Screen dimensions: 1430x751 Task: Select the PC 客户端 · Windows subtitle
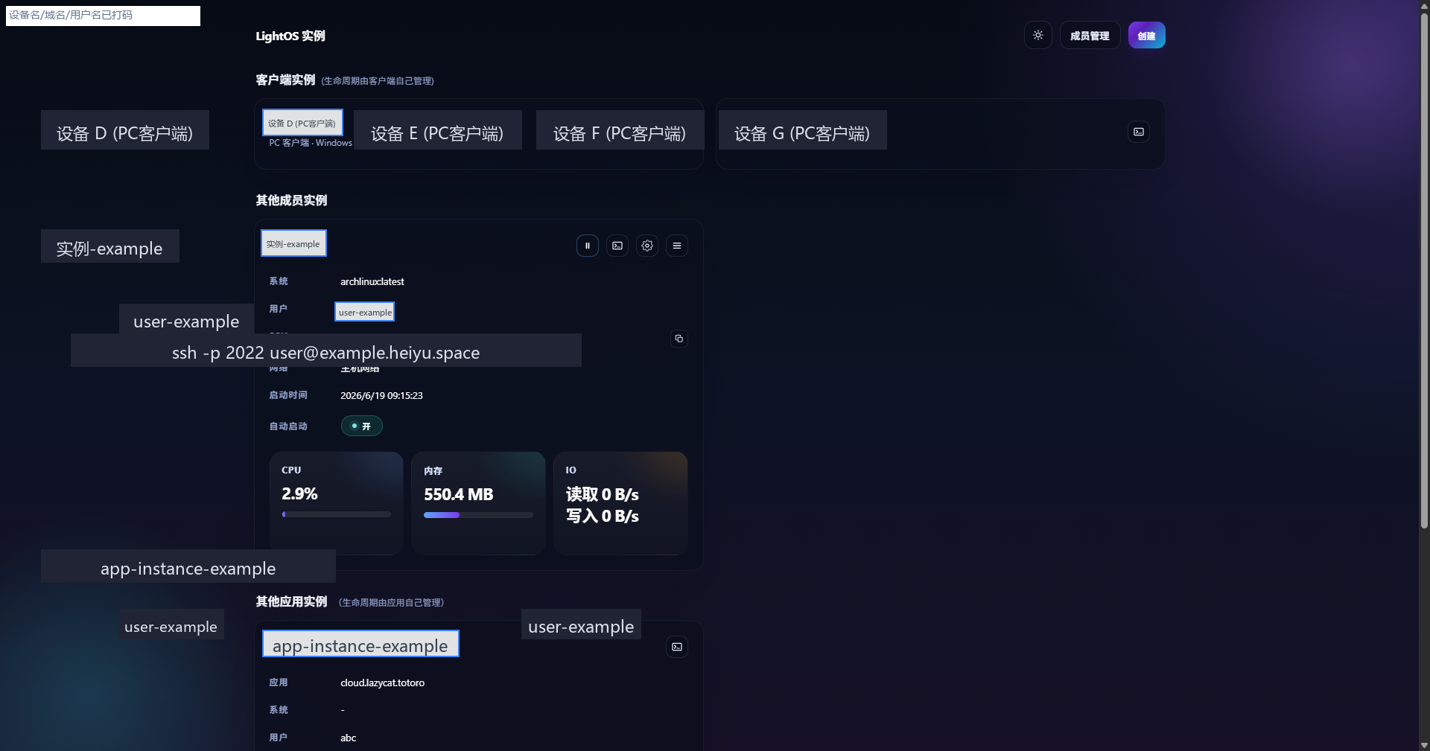tap(311, 143)
